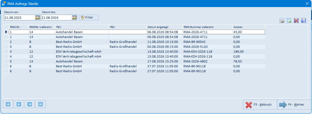Click the RMA Auftrags Tabelle window icon
The height and width of the screenshot is (114, 312).
[x=3, y=4]
